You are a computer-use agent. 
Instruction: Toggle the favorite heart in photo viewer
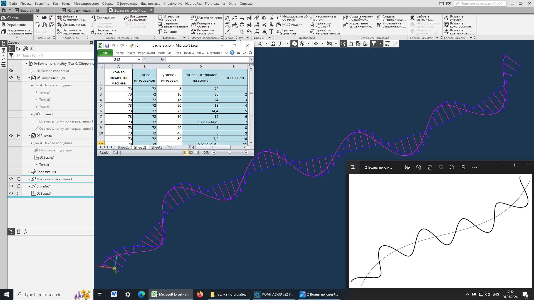441,167
